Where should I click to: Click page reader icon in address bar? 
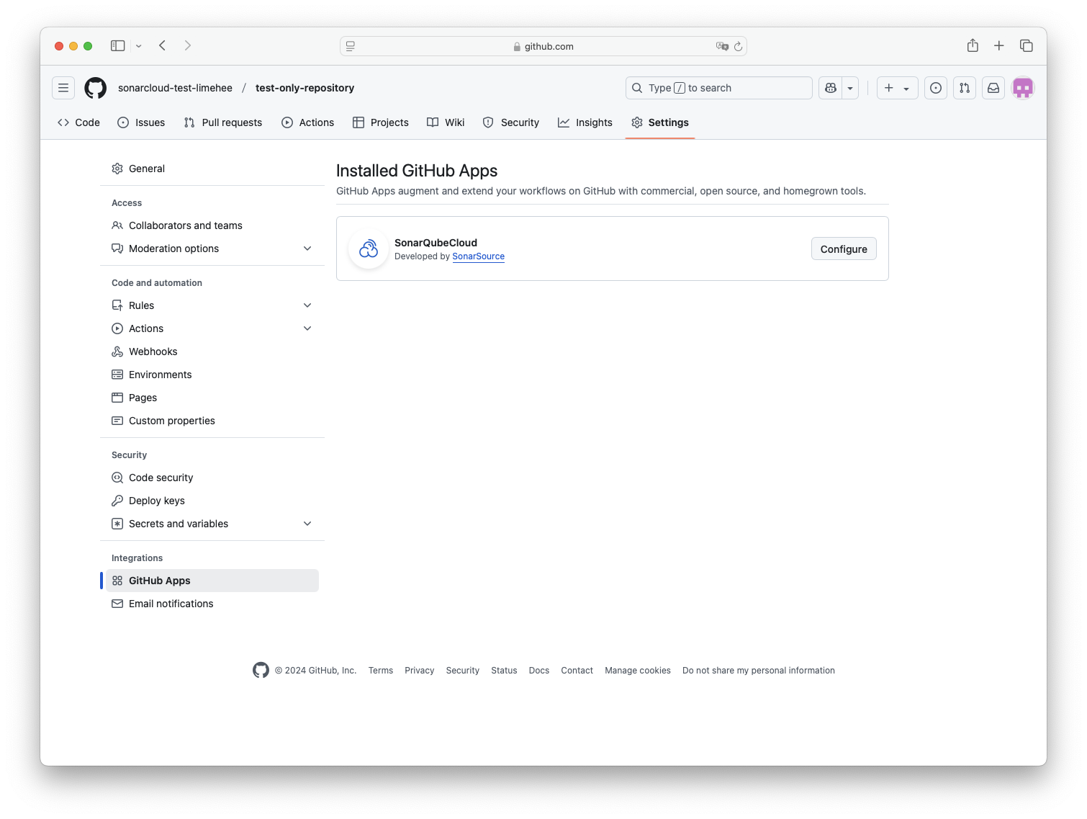(351, 46)
